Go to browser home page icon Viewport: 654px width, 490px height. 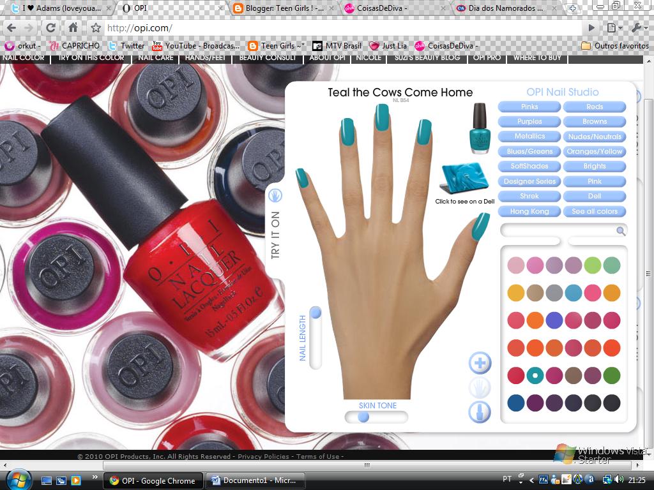click(x=73, y=27)
